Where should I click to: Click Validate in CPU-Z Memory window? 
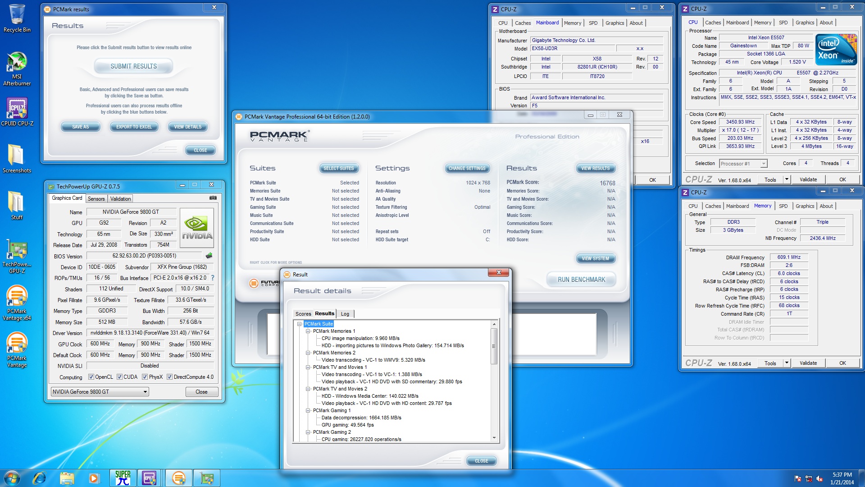coord(808,363)
